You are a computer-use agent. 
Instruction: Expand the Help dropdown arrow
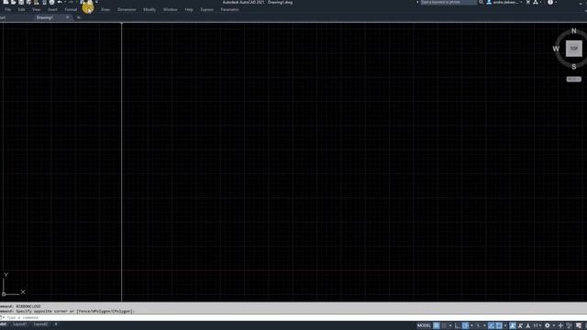point(556,2)
